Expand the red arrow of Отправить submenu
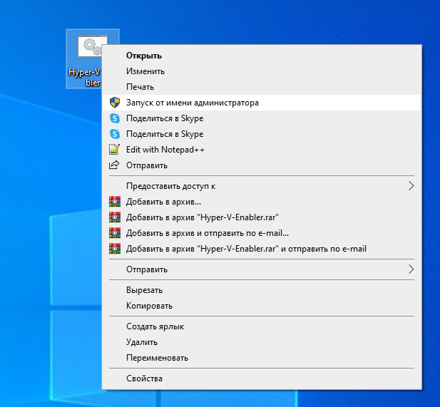 click(x=411, y=269)
